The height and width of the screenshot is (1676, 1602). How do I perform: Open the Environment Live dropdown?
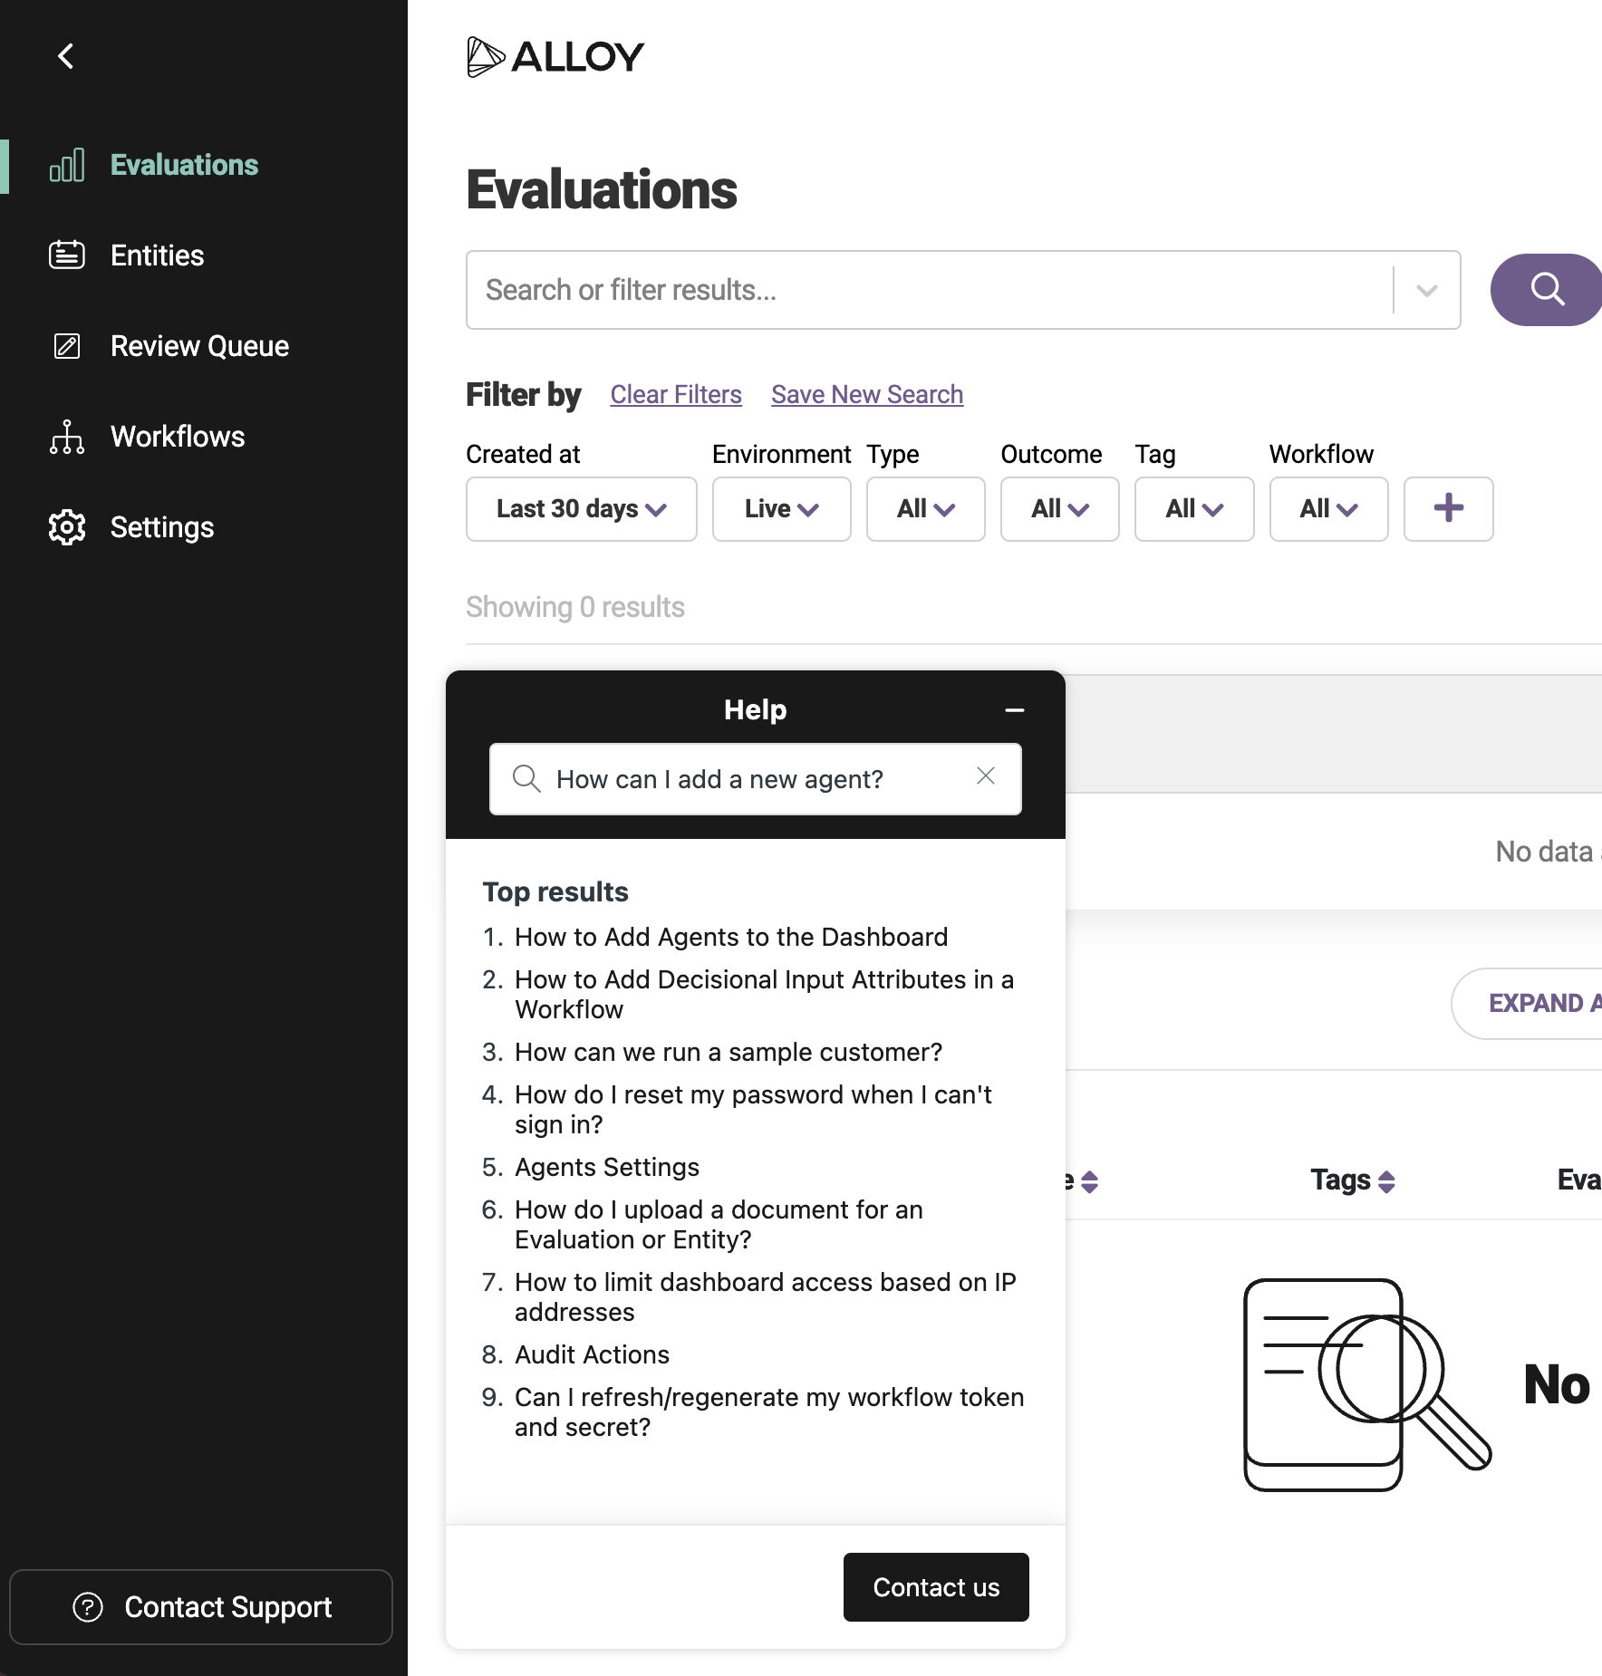781,509
